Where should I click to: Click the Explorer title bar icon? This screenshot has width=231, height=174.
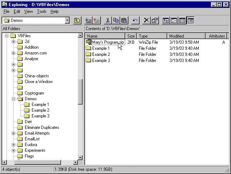5,5
